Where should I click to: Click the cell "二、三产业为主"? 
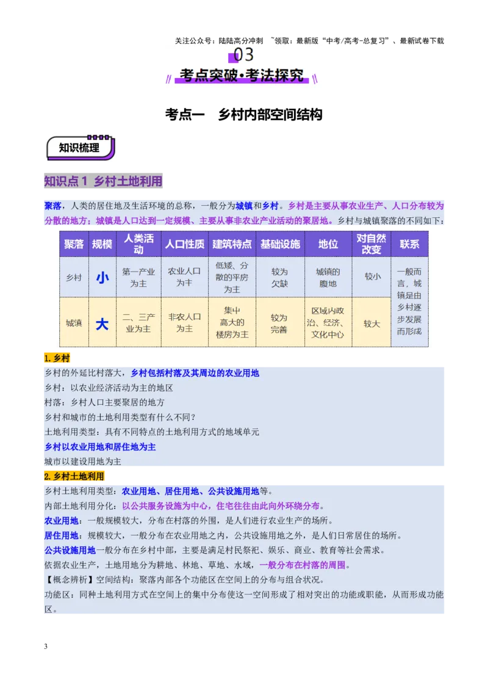click(138, 322)
